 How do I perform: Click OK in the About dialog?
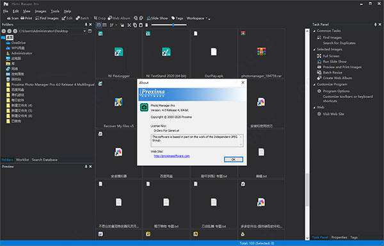click(x=234, y=160)
